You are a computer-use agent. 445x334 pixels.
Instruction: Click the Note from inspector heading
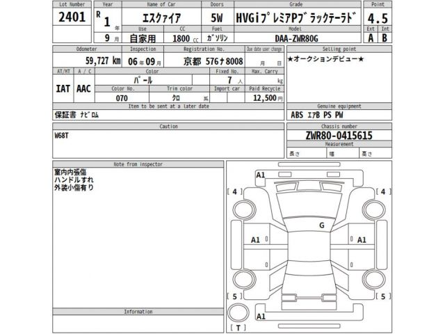coord(138,164)
